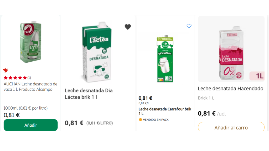Viewport: 269px width, 151px height.
Task: Click the scrollbar at the right edge
Action: tap(268, 75)
